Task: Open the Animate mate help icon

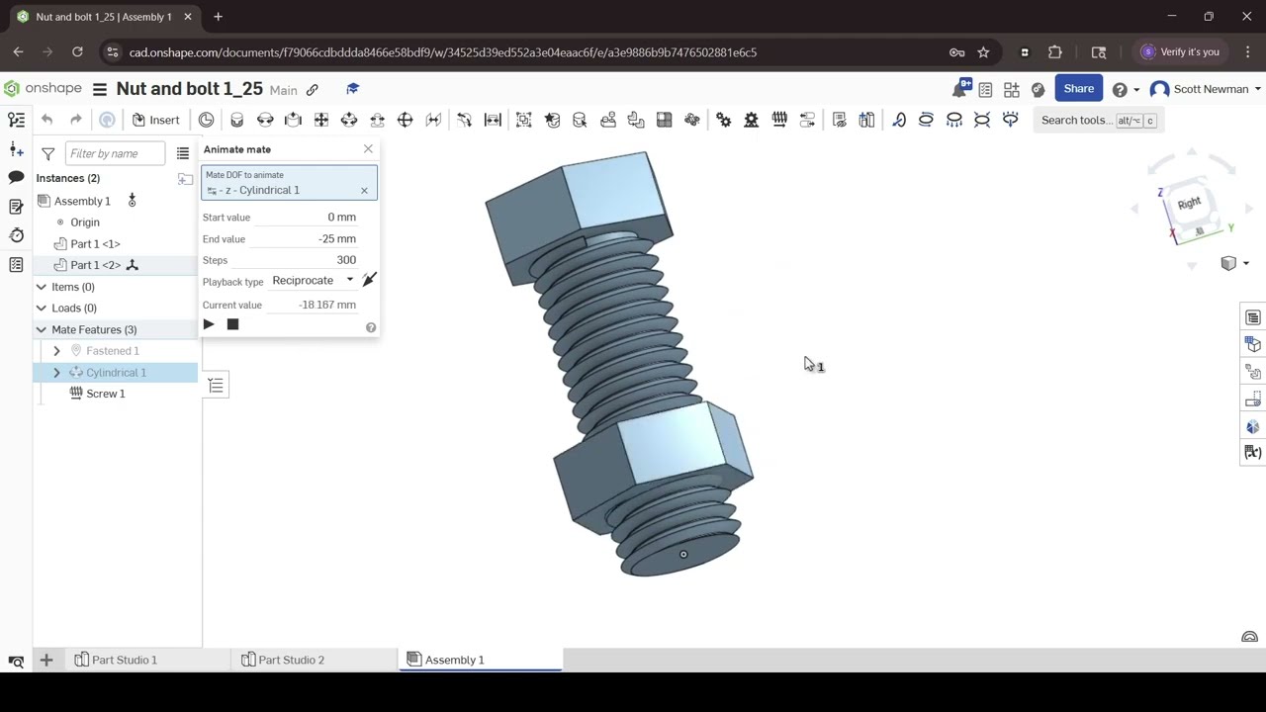Action: tap(371, 327)
